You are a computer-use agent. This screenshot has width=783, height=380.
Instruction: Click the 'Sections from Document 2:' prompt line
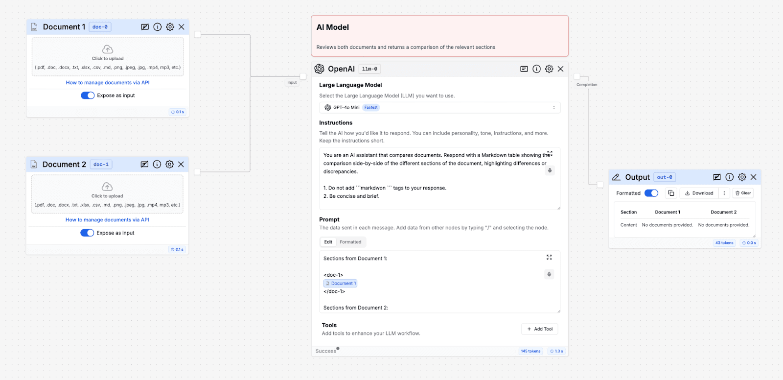click(x=356, y=308)
